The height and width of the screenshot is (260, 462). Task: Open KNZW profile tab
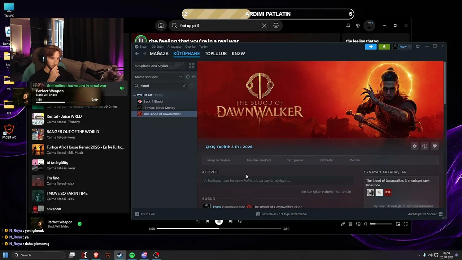coord(238,53)
